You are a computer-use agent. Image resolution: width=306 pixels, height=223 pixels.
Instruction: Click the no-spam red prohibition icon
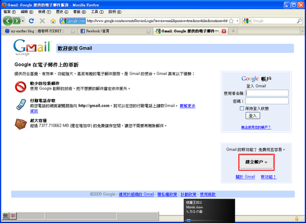point(20,87)
